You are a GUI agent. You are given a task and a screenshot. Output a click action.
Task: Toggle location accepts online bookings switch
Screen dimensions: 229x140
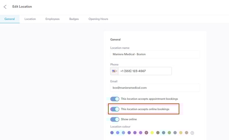click(115, 109)
